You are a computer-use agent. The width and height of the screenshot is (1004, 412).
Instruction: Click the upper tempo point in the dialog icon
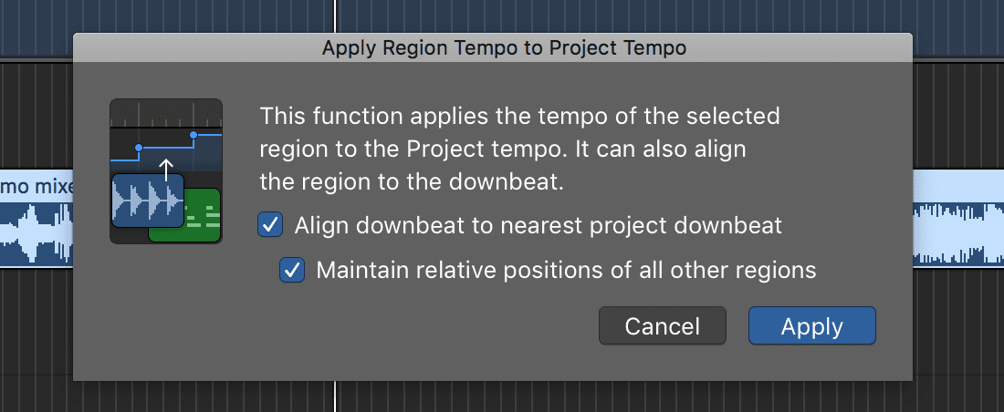(193, 135)
